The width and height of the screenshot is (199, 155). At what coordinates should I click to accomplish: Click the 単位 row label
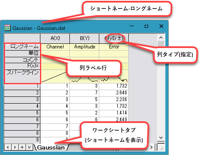click(22, 53)
